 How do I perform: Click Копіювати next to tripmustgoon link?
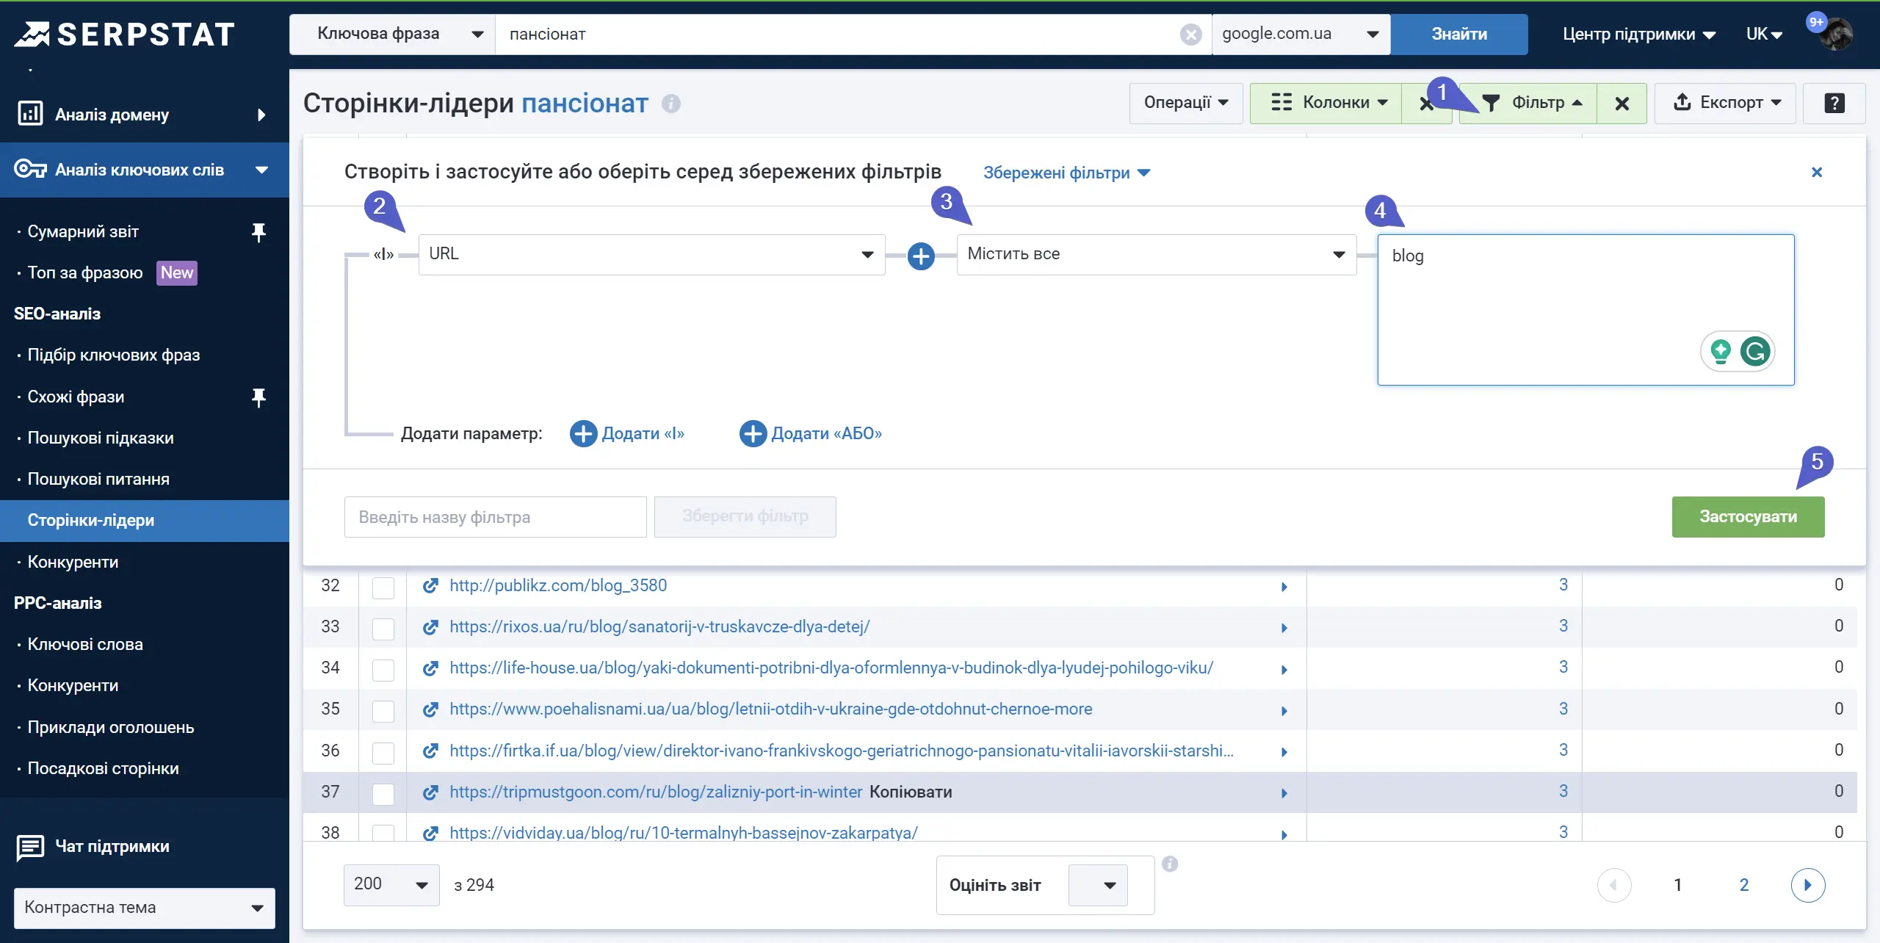pos(911,792)
